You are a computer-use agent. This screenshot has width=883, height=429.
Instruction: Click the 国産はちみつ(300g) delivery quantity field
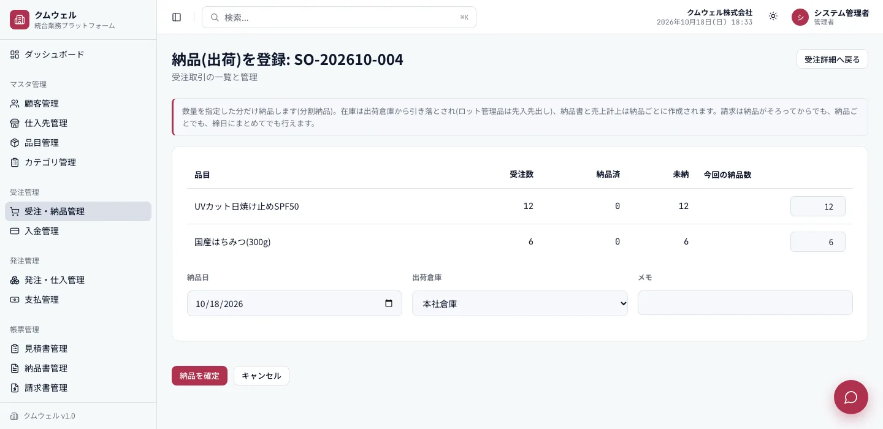coord(818,242)
